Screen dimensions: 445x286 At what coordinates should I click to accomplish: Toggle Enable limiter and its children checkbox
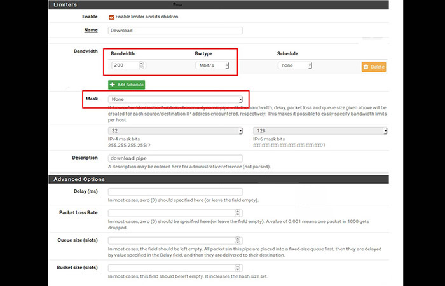(x=111, y=17)
